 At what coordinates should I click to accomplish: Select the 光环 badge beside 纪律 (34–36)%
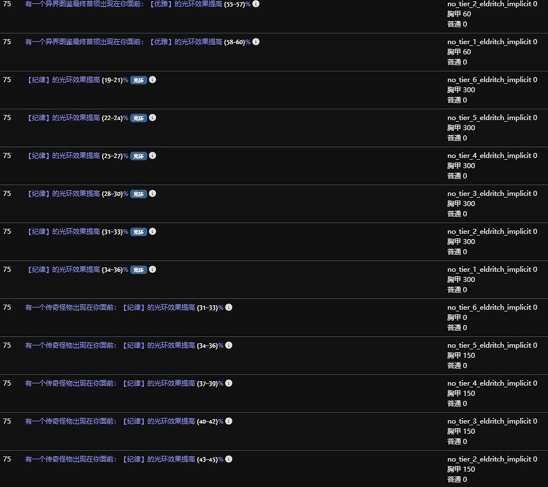coord(139,270)
